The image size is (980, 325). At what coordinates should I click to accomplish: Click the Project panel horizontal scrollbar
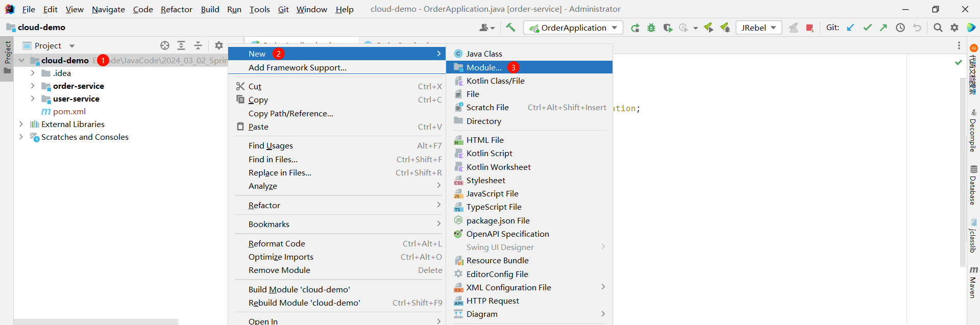click(x=96, y=322)
